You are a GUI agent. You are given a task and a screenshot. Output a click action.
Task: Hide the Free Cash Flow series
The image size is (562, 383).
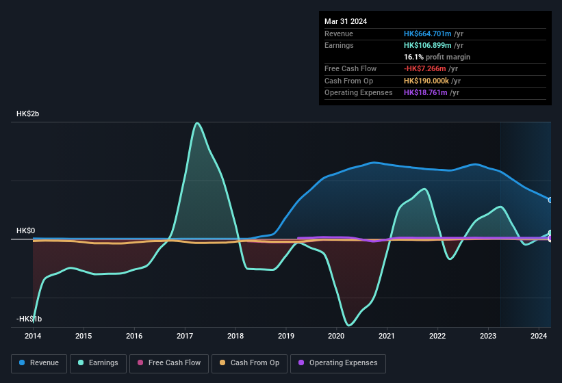[168, 362]
